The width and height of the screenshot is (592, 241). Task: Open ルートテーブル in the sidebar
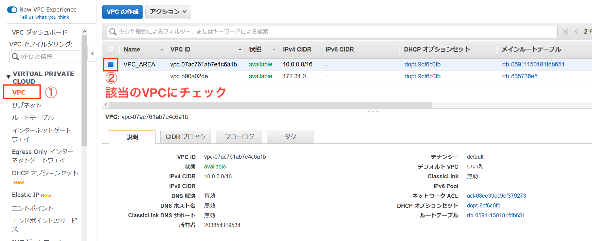(x=33, y=118)
